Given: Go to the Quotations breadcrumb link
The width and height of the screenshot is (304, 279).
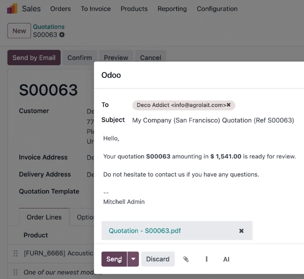Looking at the screenshot, I should (48, 27).
